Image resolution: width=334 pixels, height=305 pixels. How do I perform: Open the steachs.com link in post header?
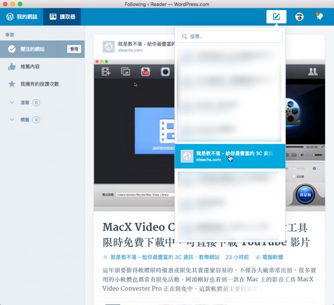pos(130,50)
